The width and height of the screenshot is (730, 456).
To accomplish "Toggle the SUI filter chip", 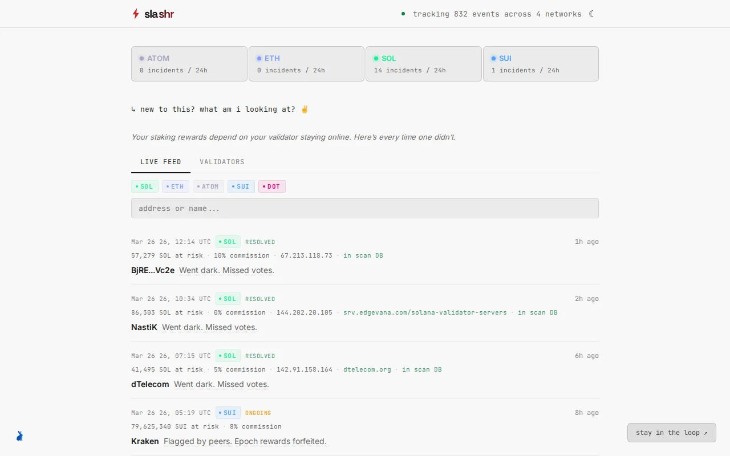I will (241, 186).
